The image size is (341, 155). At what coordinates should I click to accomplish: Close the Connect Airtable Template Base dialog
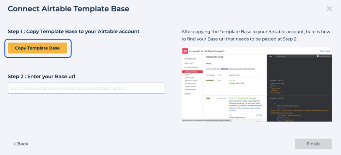tap(329, 9)
